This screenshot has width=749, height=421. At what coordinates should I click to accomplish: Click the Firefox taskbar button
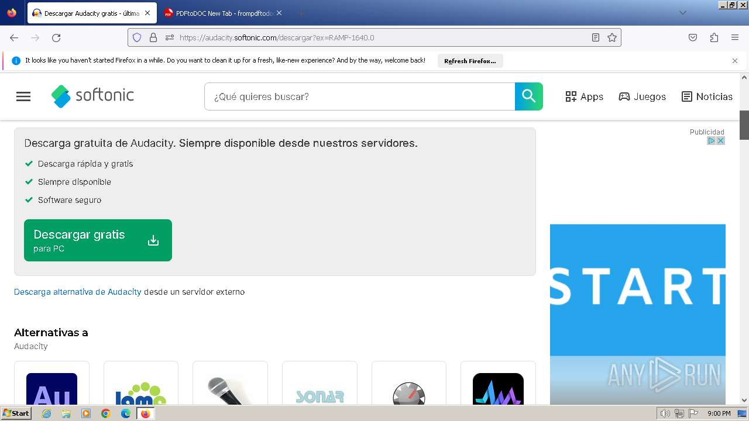pos(146,413)
